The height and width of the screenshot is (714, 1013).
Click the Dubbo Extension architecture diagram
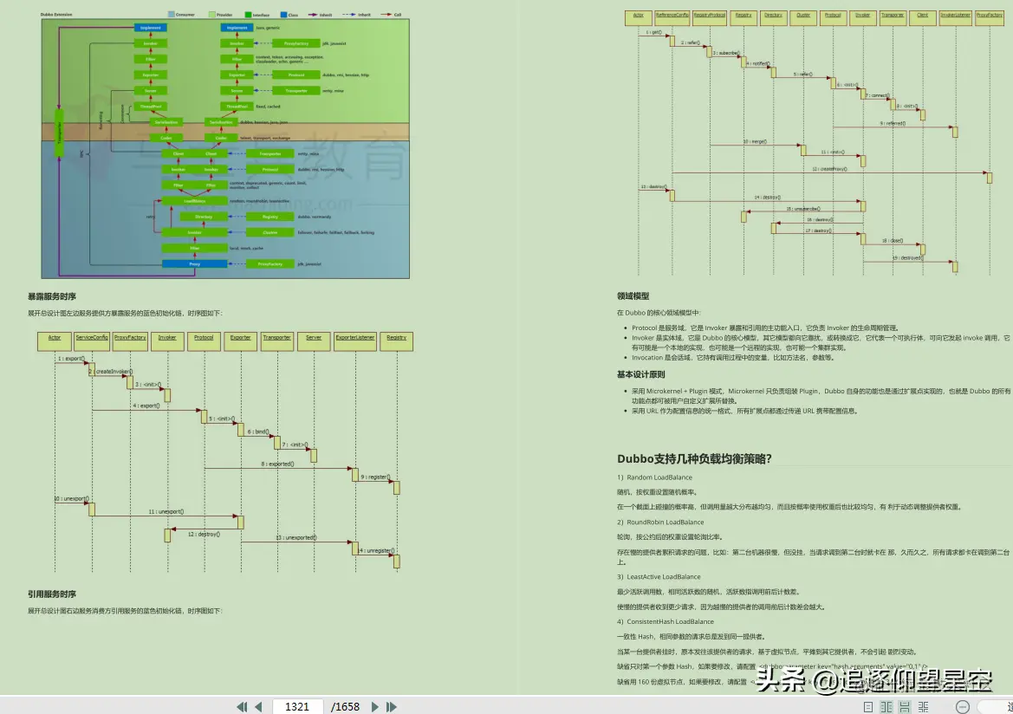(x=225, y=149)
